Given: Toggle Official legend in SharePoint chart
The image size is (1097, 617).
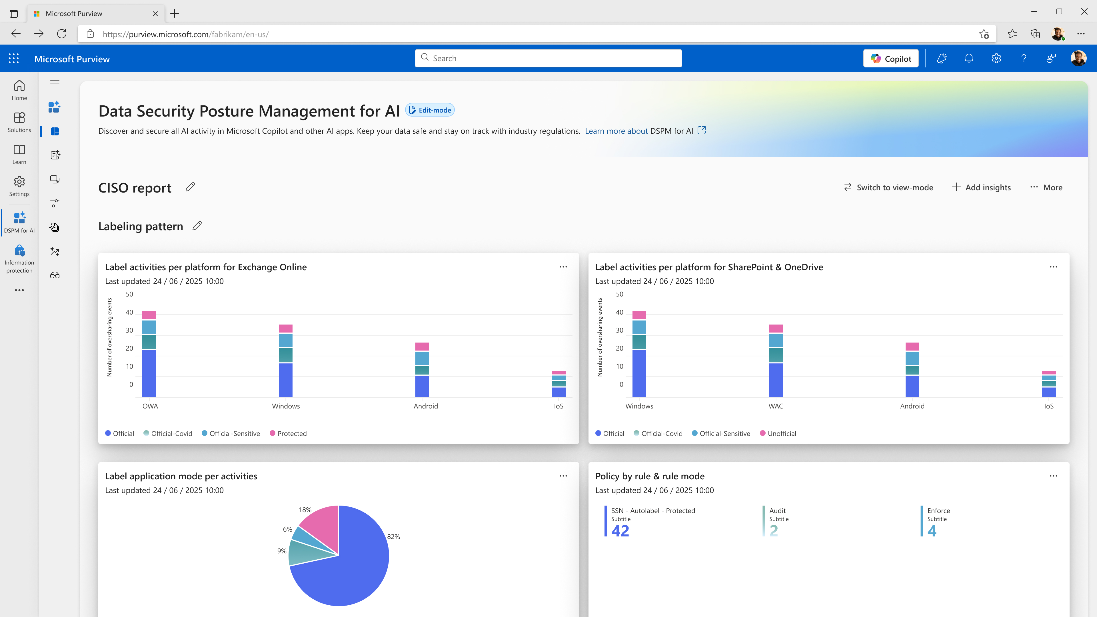Looking at the screenshot, I should pos(610,434).
